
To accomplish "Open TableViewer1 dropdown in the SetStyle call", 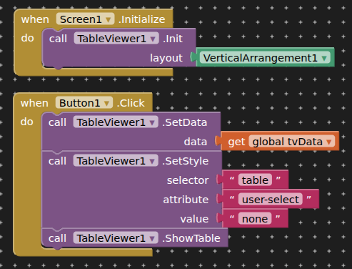I will [x=116, y=161].
